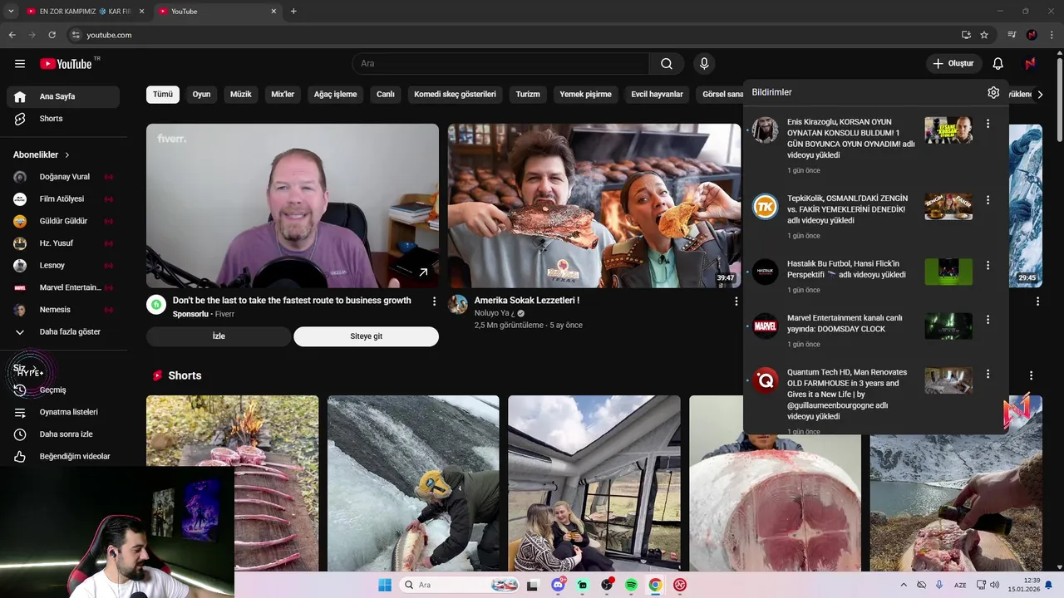This screenshot has height=598, width=1064.
Task: Open Güldür Güldür subscription channel
Action: click(63, 222)
